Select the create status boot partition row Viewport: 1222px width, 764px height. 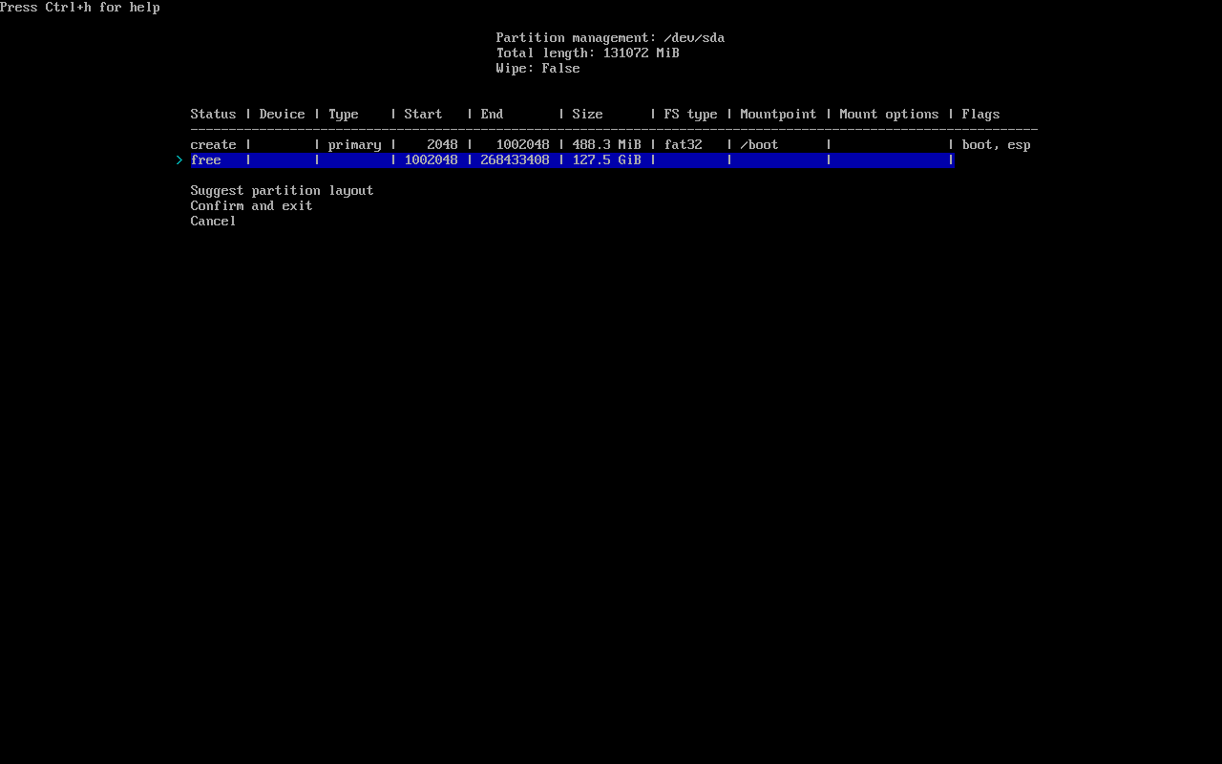(213, 145)
